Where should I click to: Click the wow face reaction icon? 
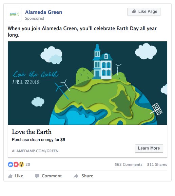[21, 164]
